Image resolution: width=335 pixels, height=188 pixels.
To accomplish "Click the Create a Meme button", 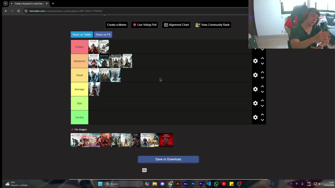I will 116,25.
